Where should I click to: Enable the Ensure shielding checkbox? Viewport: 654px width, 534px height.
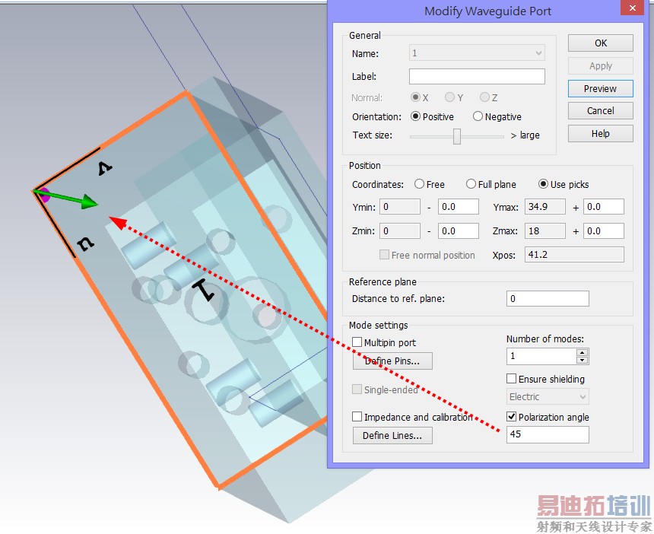click(511, 378)
